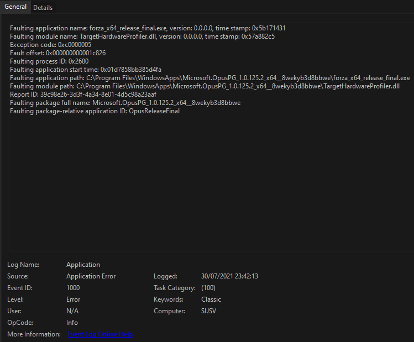The width and height of the screenshot is (414, 342).
Task: Select the Report ID line
Action: click(83, 94)
